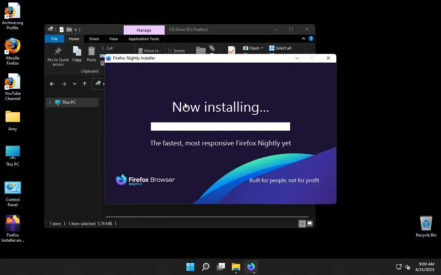This screenshot has width=441, height=275.
Task: Go up one folder level in Explorer
Action: click(84, 84)
